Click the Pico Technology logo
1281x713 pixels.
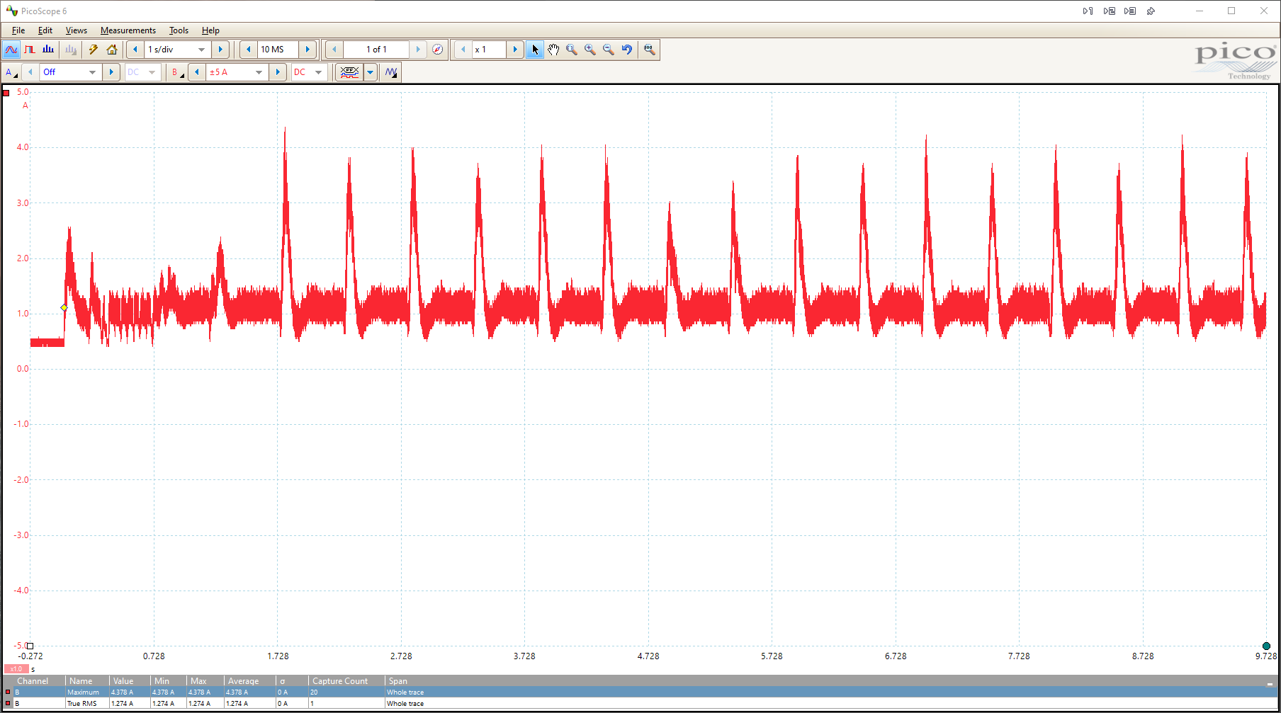pyautogui.click(x=1235, y=61)
